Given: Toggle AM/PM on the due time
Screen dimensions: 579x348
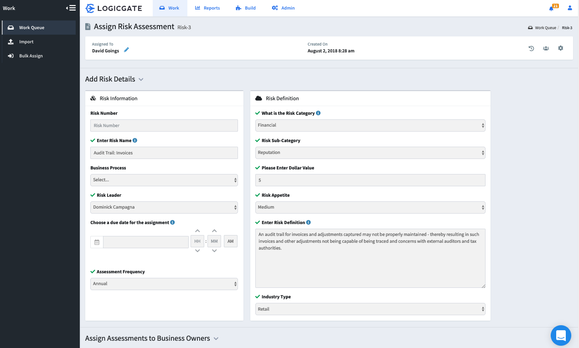Looking at the screenshot, I should click(230, 241).
